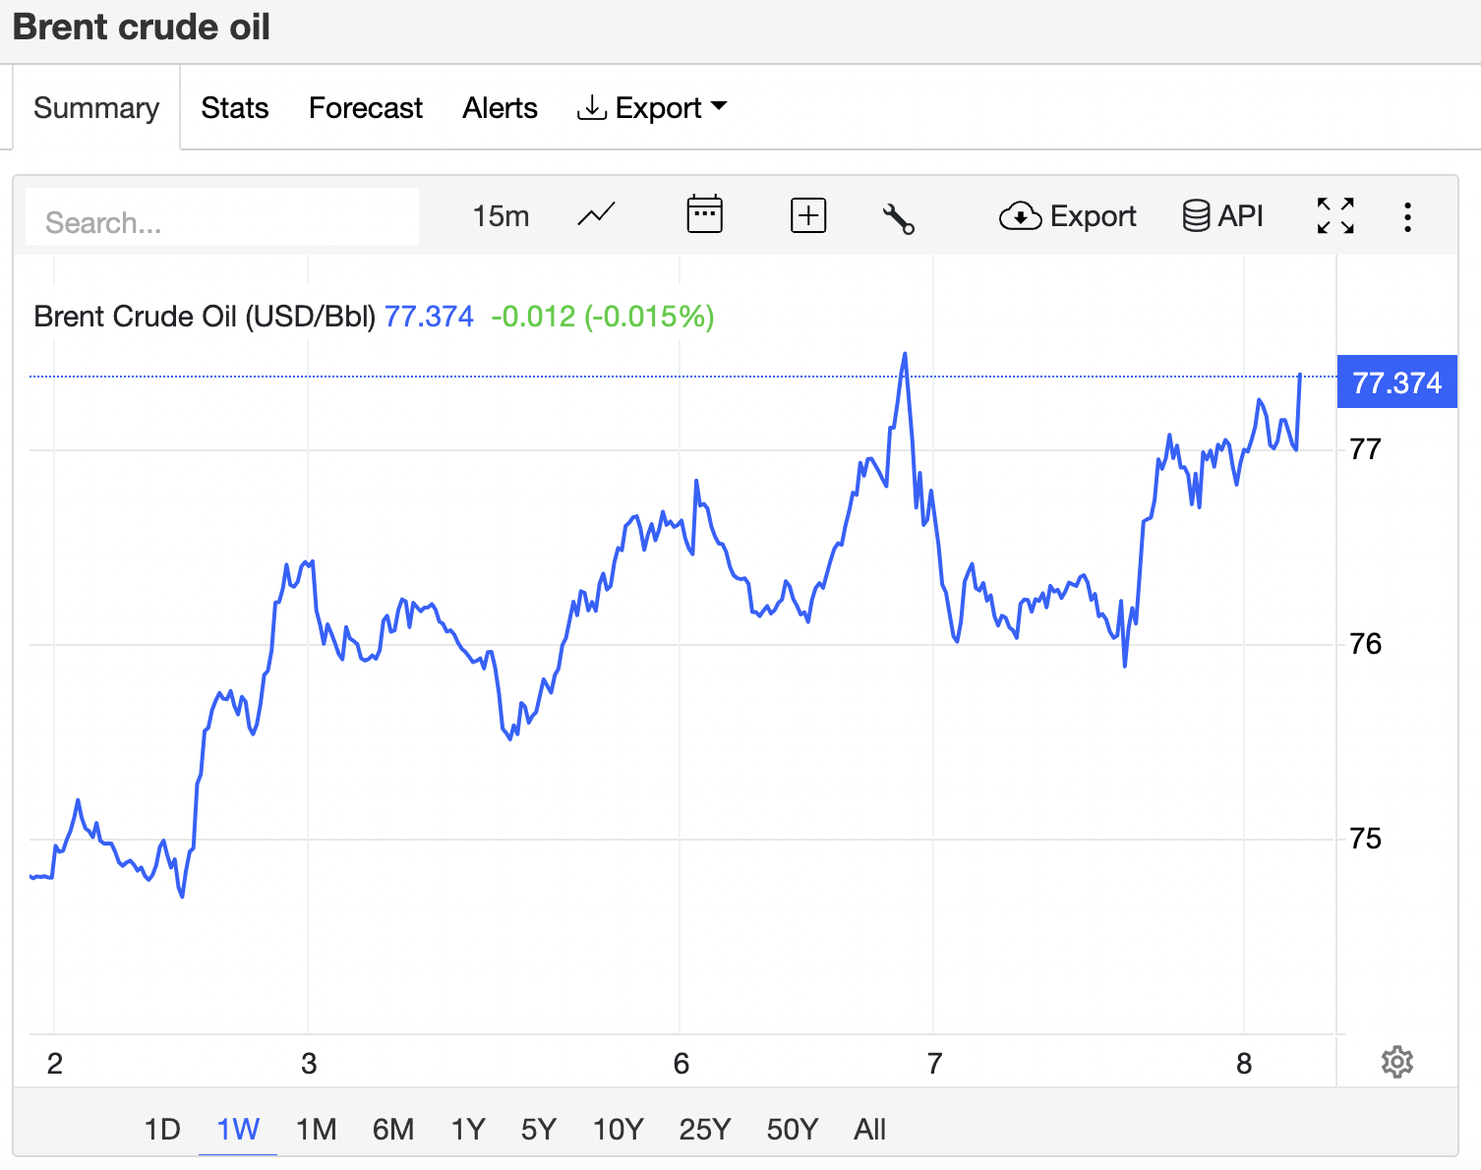Screen dimensions: 1481x1170
Task: Click the y-axis value 77
Action: (1365, 449)
